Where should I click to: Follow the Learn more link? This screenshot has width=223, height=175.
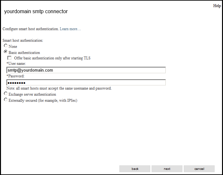coord(70,29)
